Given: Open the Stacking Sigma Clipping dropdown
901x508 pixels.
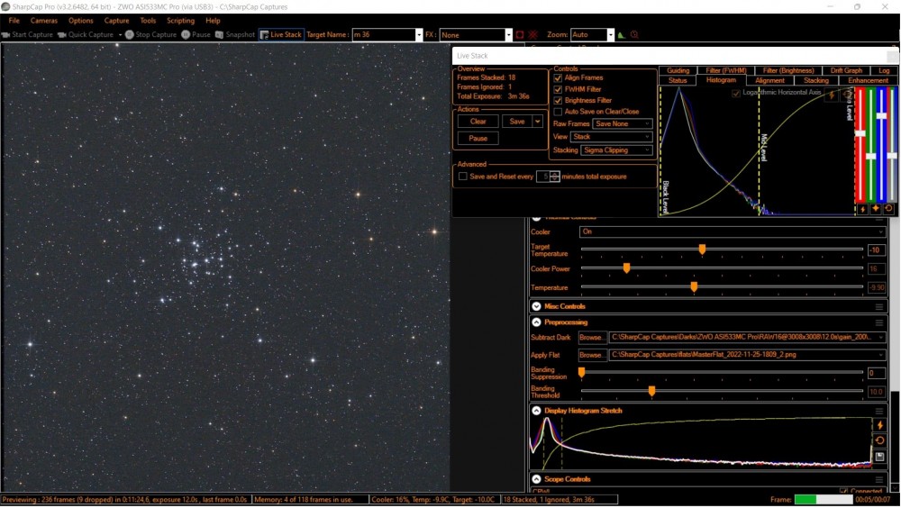Looking at the screenshot, I should (616, 150).
